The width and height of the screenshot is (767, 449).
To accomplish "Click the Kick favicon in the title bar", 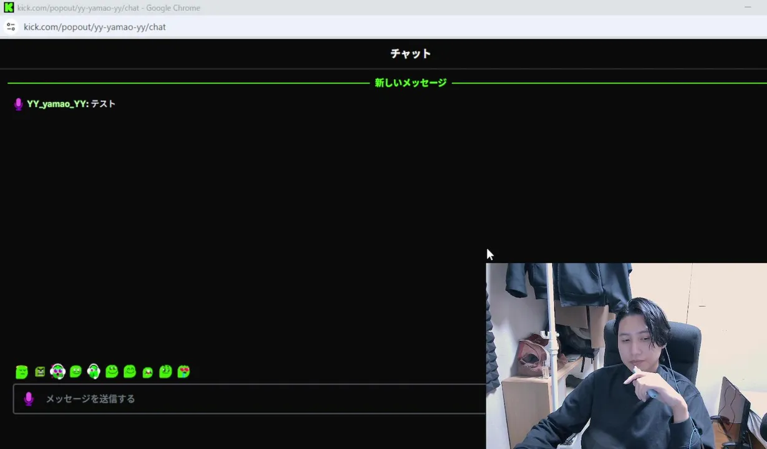I will [x=9, y=8].
